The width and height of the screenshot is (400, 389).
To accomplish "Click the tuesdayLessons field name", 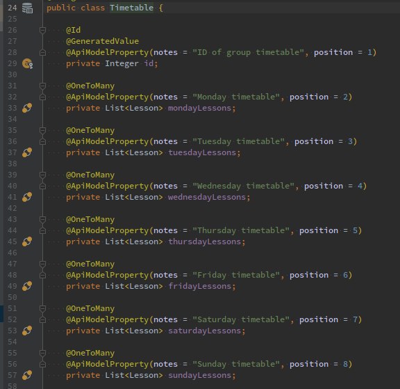I will coord(202,152).
